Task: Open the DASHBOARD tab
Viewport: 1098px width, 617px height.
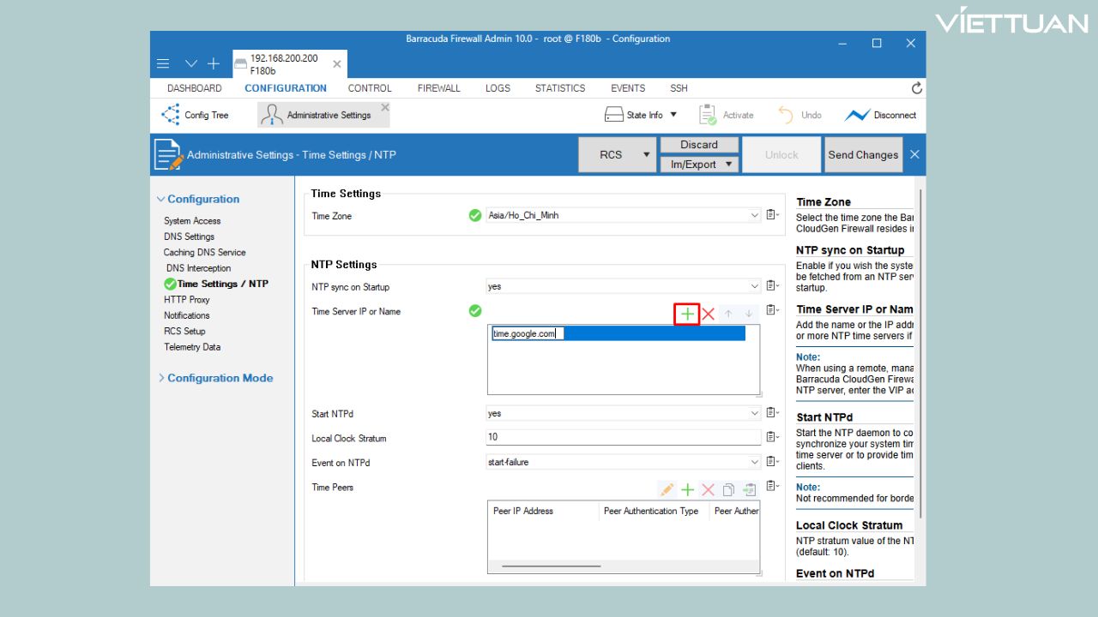Action: 194,88
